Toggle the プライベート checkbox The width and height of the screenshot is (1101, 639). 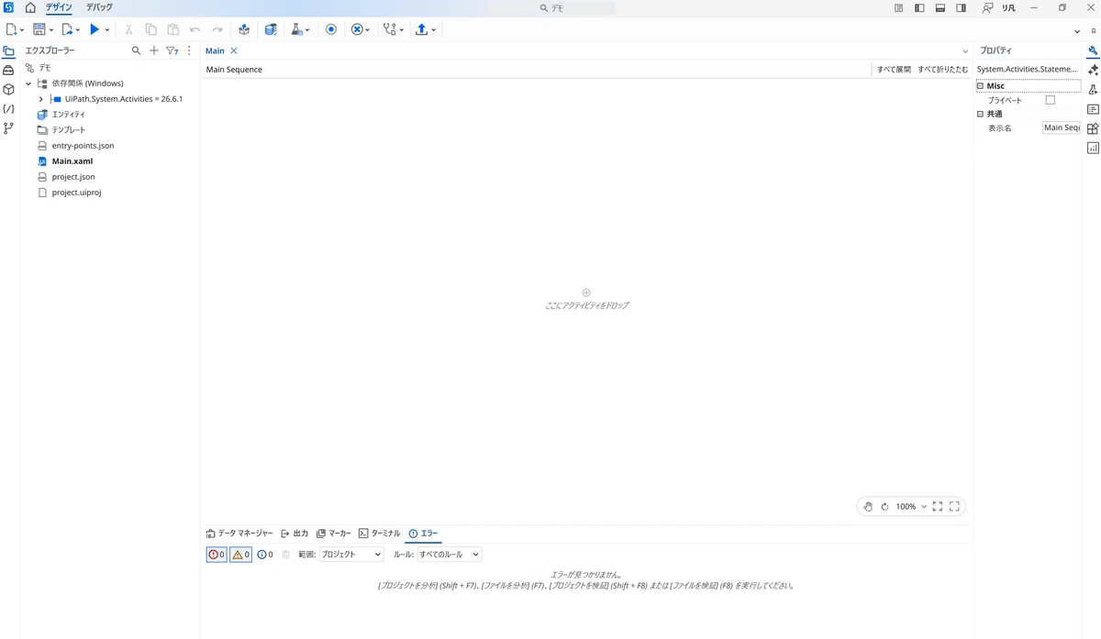click(1051, 100)
